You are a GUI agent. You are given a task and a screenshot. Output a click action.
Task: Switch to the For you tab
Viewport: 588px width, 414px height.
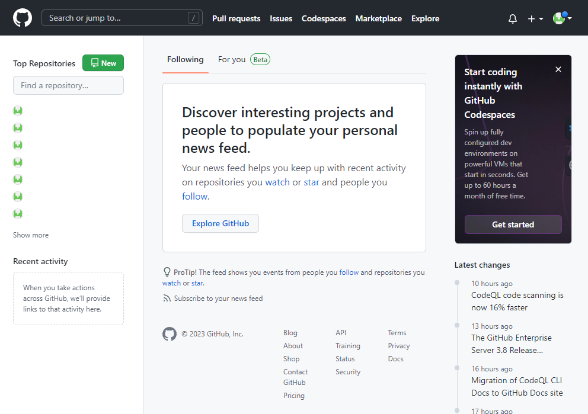[244, 60]
